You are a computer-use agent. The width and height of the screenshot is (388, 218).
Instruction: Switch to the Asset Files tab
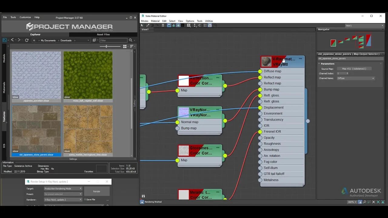103,35
